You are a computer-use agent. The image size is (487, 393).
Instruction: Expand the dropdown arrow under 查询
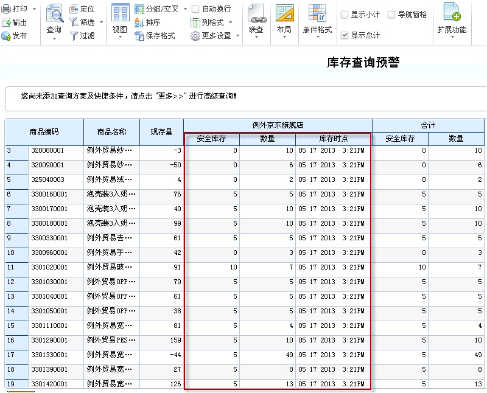pos(54,39)
